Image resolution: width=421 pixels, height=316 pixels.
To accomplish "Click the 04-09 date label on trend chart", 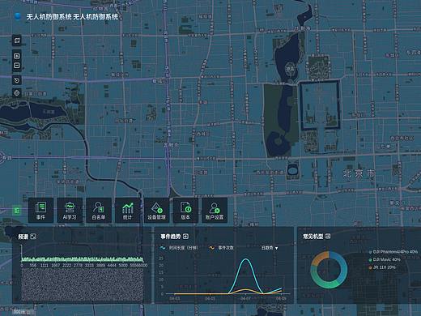I will [x=281, y=298].
